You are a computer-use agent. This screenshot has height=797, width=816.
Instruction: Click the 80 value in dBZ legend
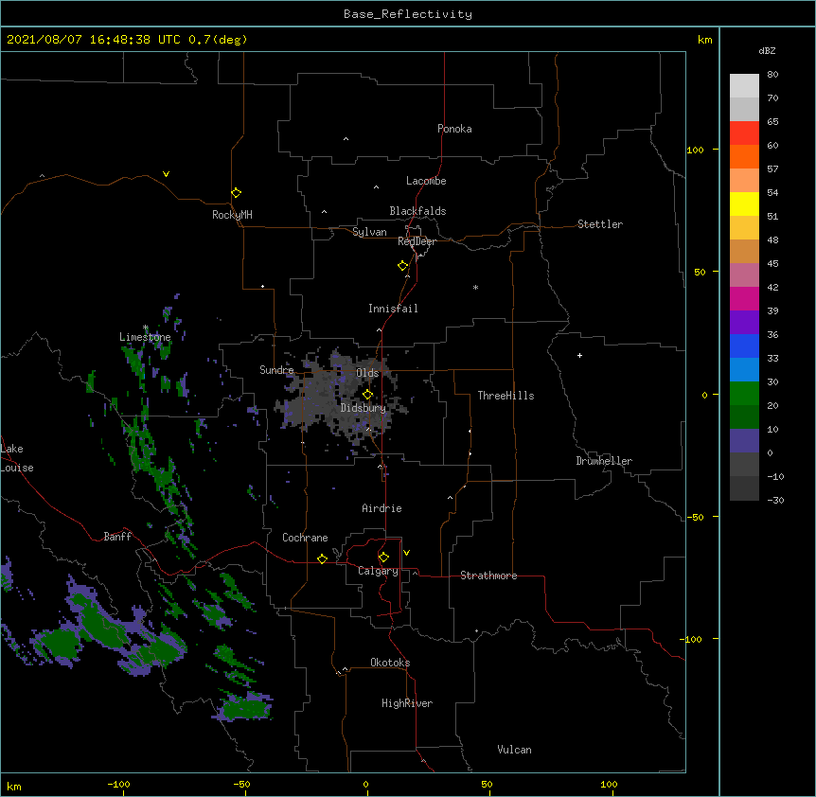pos(772,75)
